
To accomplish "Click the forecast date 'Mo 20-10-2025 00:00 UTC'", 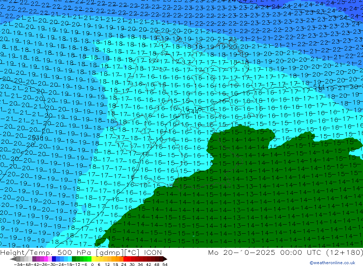I will pyautogui.click(x=266, y=252).
